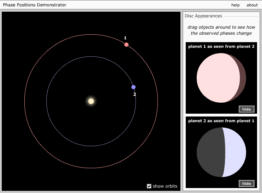The image size is (262, 193).
Task: Open the help menu
Action: [236, 5]
